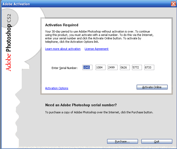Image resolution: width=177 pixels, height=149 pixels.
Task: Click the Activation Options link
Action: (57, 88)
